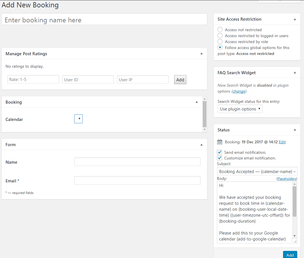Click the booking name input field
304x258 pixels.
104,20
